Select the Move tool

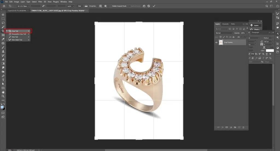point(3,15)
